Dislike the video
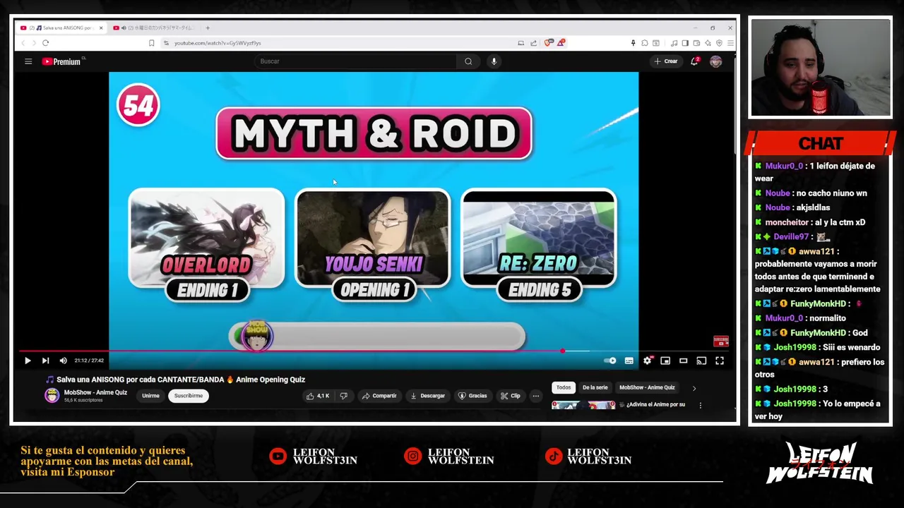 click(x=343, y=396)
